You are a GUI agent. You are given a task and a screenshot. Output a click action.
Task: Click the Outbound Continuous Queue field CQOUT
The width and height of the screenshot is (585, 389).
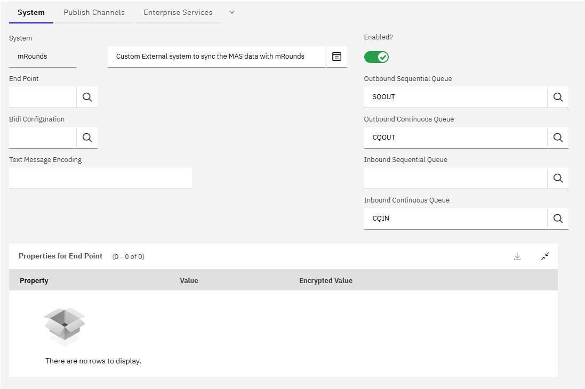(455, 137)
